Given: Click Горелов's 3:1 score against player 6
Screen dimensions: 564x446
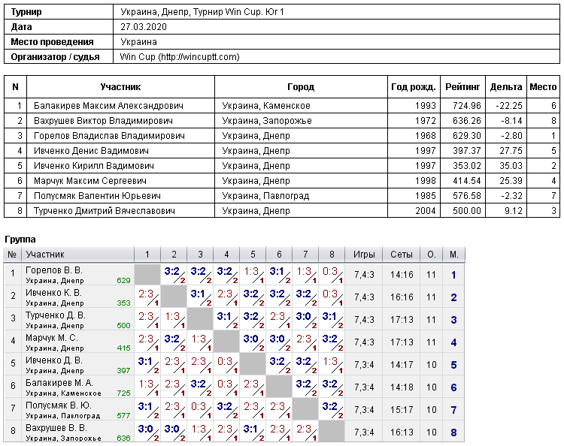Looking at the screenshot, I should (277, 272).
